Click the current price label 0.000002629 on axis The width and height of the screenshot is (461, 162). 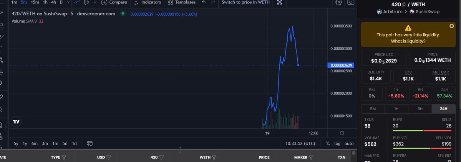(x=342, y=65)
